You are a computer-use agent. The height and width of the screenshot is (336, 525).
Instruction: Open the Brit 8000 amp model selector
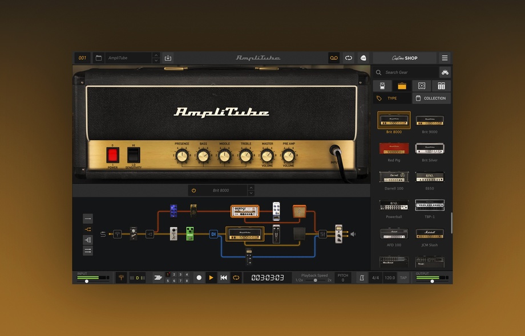click(x=221, y=190)
